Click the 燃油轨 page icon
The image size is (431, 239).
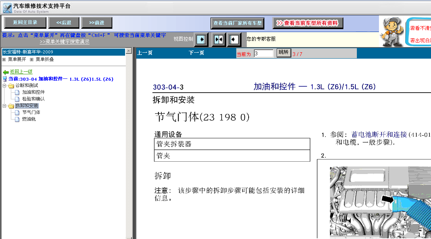pos(17,119)
